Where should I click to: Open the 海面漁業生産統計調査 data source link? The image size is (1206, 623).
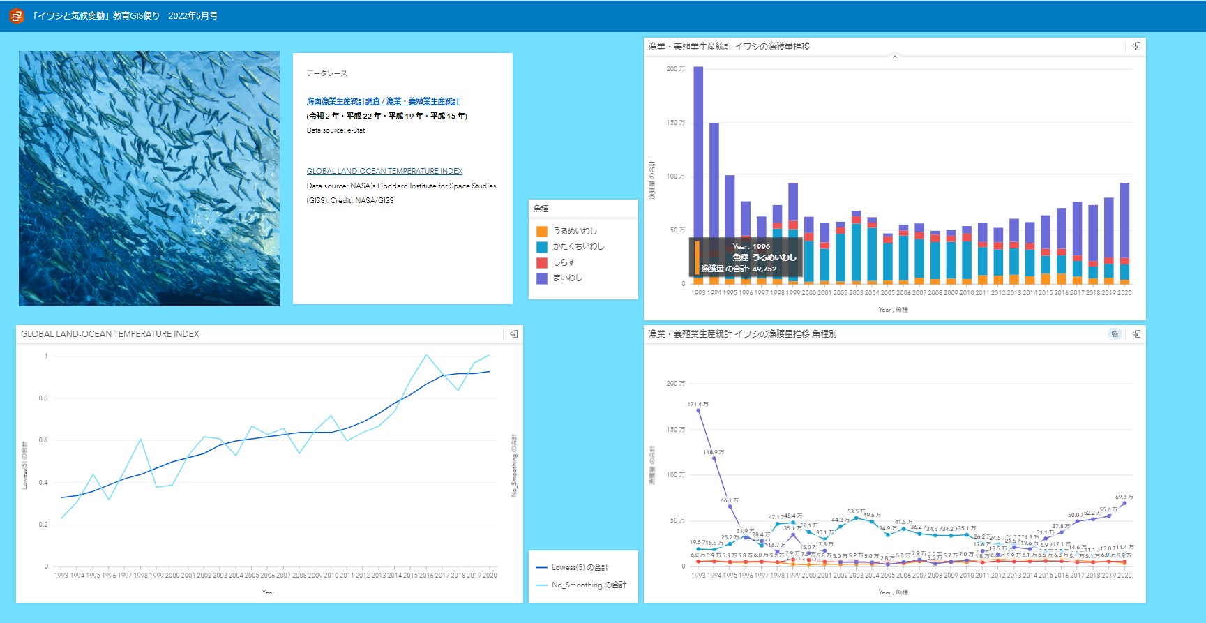pos(383,101)
